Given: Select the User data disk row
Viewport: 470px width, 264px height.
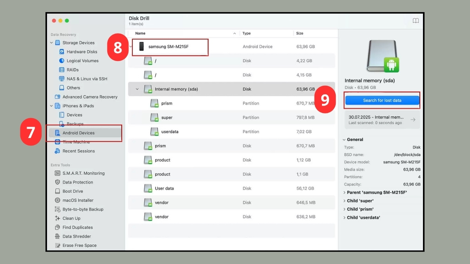Looking at the screenshot, I should [x=231, y=189].
